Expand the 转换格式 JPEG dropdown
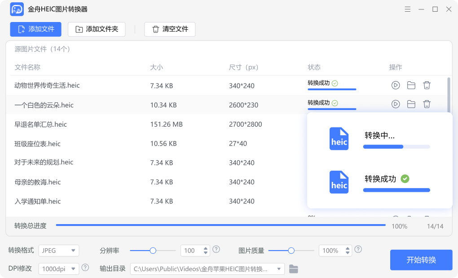The height and width of the screenshot is (278, 458). pyautogui.click(x=59, y=251)
